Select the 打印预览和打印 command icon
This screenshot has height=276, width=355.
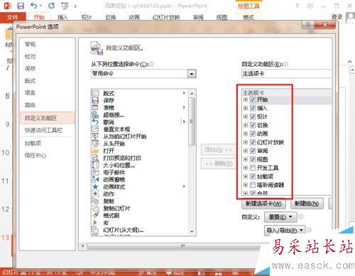(95, 158)
